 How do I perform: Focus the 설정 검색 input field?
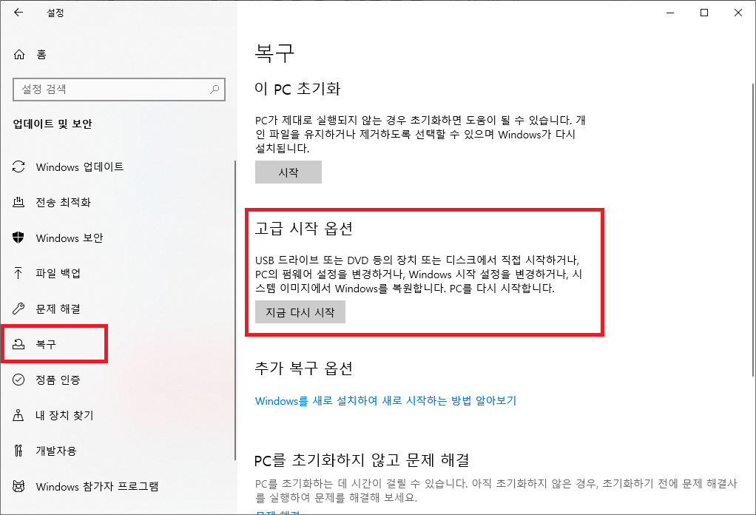[119, 90]
